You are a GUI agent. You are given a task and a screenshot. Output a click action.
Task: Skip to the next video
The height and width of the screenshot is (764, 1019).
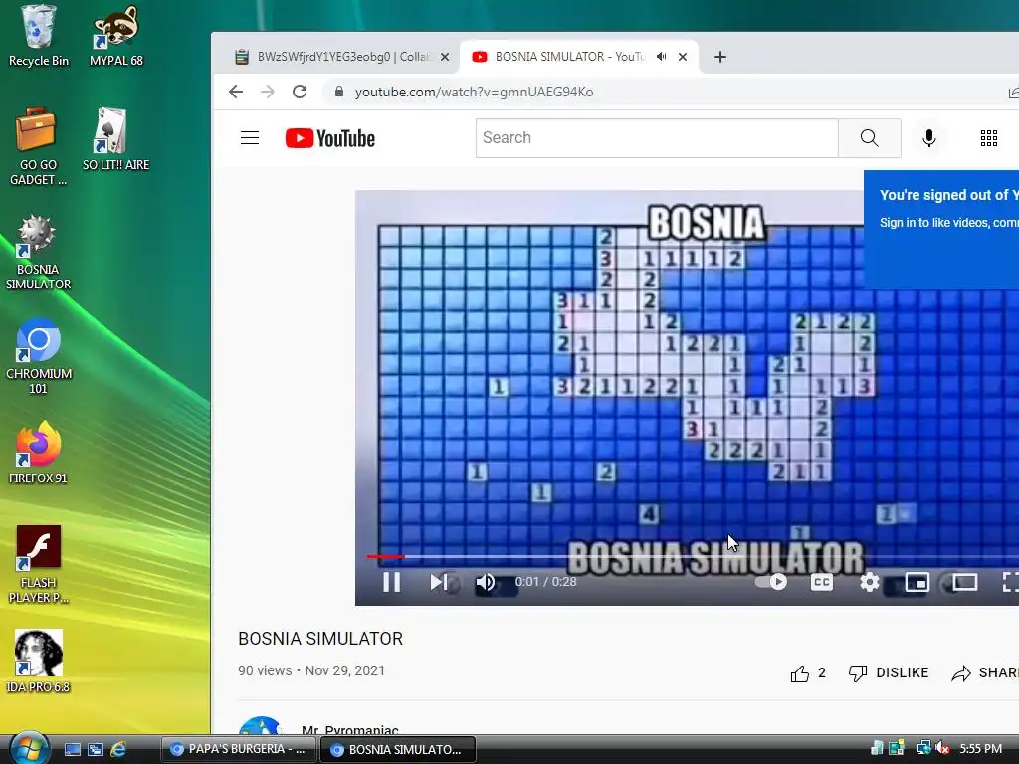coord(439,581)
